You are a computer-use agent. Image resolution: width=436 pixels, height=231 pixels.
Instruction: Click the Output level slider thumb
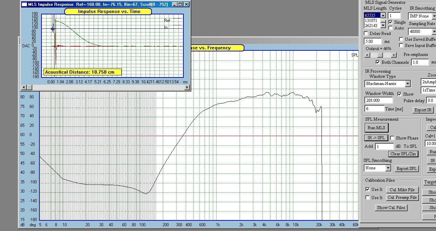[x=380, y=55]
